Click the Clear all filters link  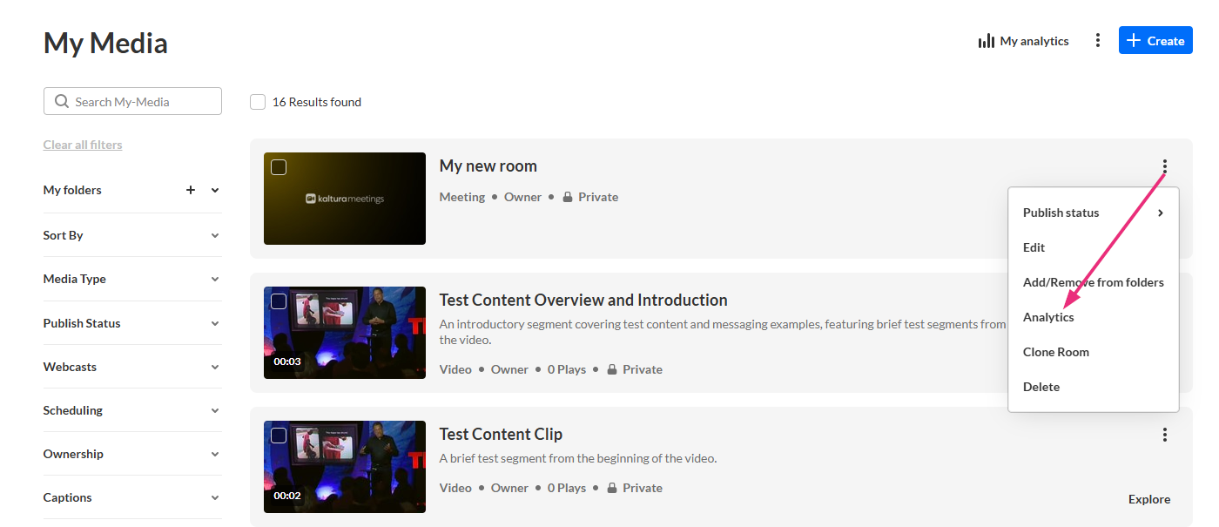point(83,145)
